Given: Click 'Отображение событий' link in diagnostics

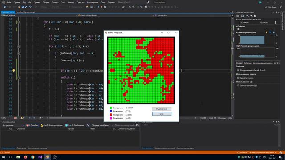Looking at the screenshot, I should point(252,70).
